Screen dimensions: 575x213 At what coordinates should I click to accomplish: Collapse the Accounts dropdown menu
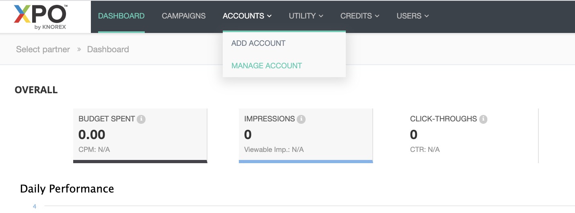point(247,16)
